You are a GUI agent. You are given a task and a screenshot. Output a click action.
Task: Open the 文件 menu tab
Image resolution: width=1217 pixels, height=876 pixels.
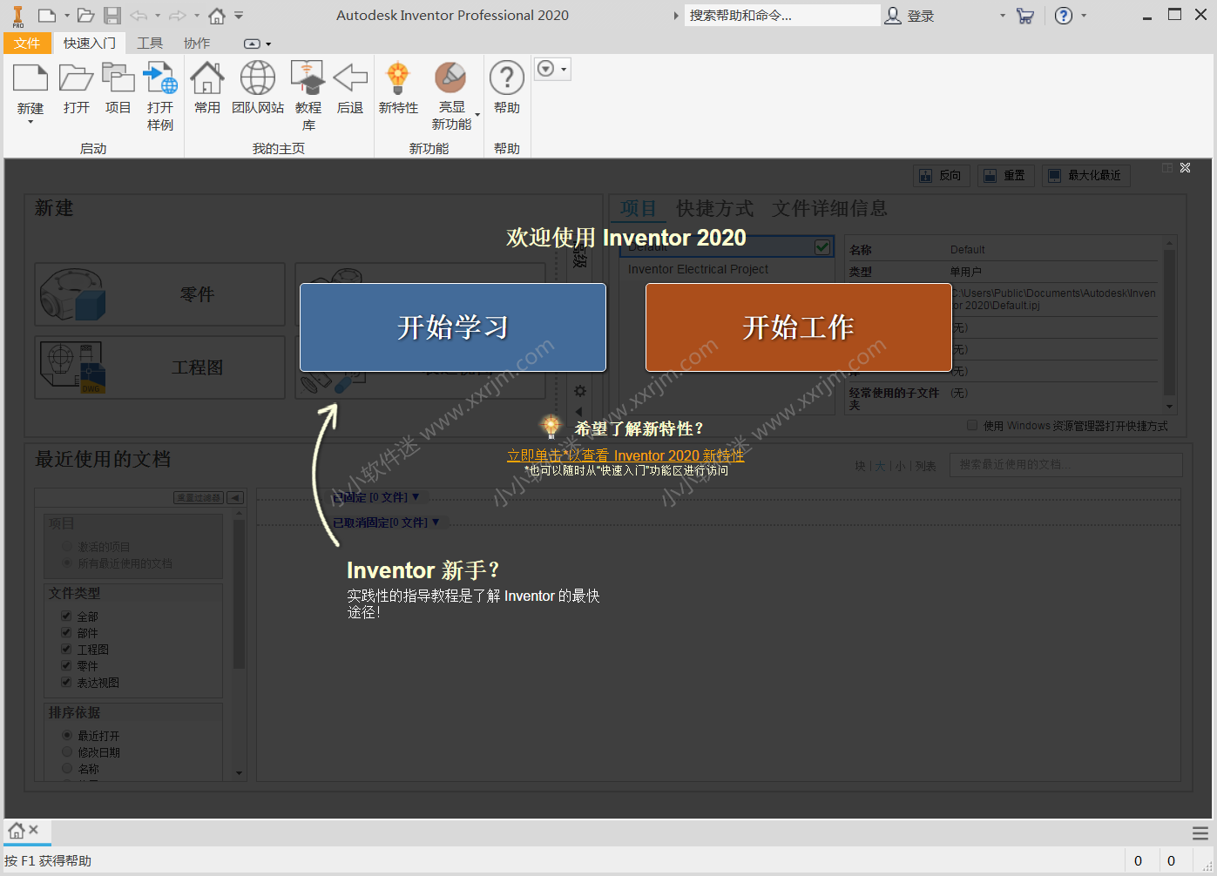tap(27, 43)
